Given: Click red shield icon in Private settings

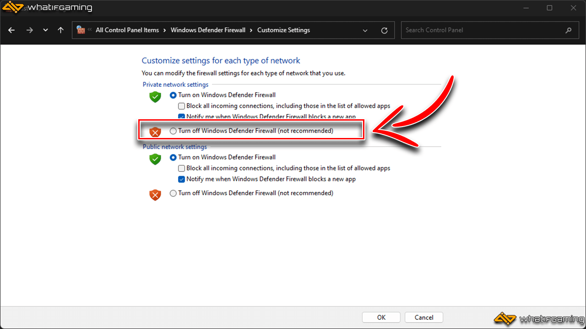Looking at the screenshot, I should pyautogui.click(x=155, y=132).
